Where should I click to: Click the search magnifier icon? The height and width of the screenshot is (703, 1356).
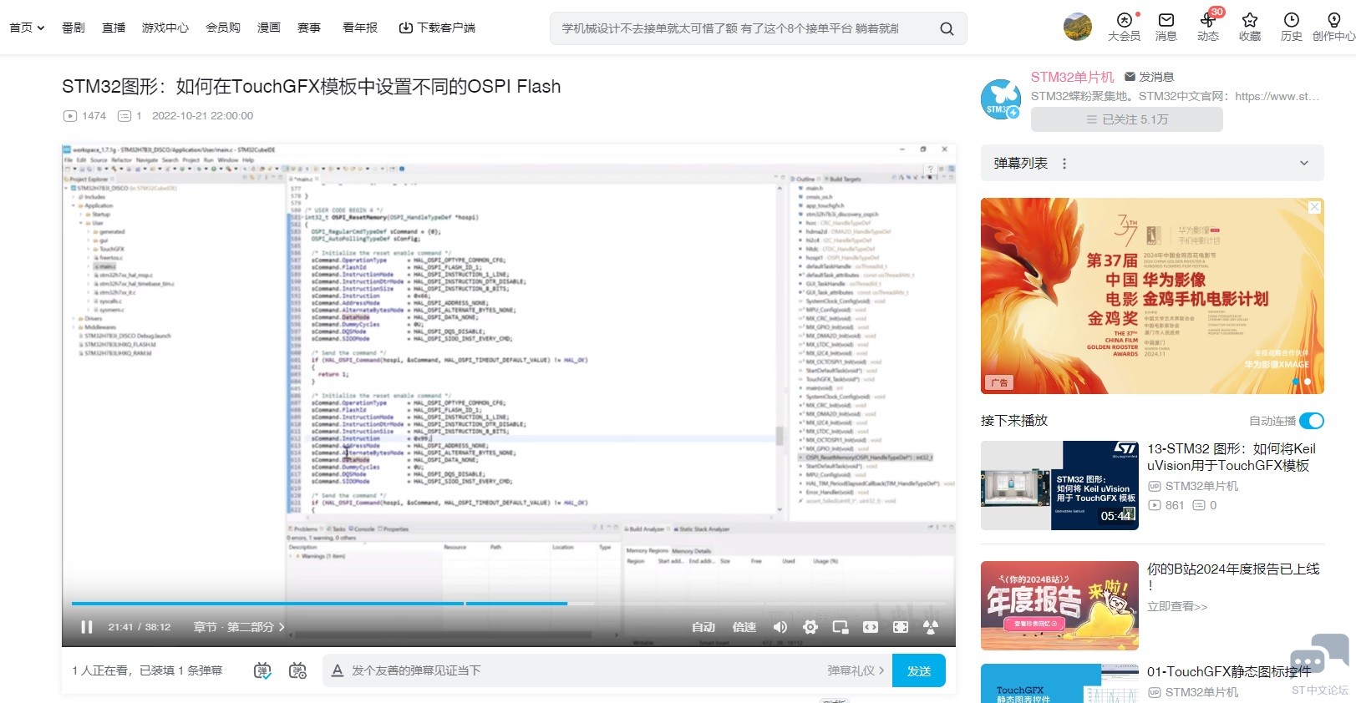(x=947, y=28)
